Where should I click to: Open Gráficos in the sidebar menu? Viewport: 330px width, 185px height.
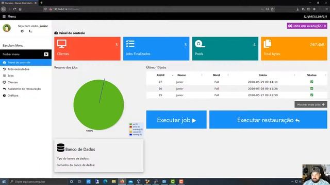click(x=26, y=96)
